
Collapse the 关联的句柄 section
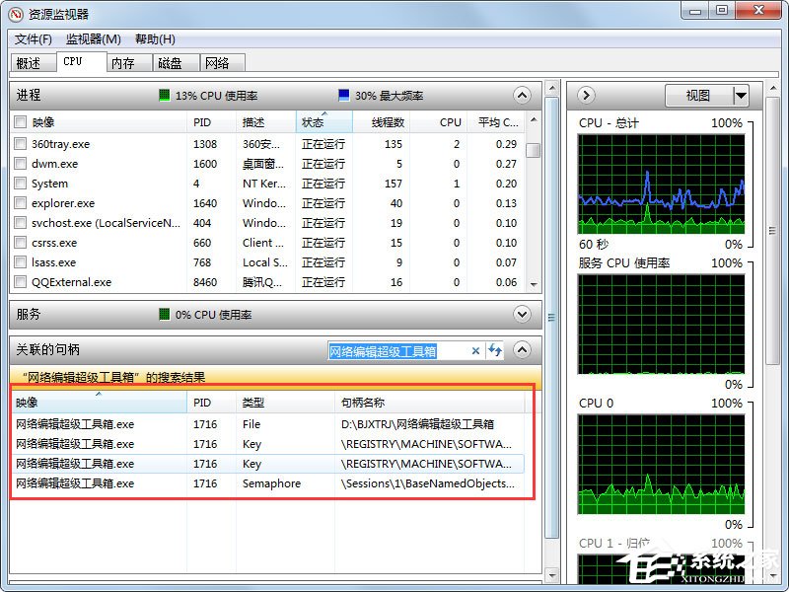pos(523,350)
